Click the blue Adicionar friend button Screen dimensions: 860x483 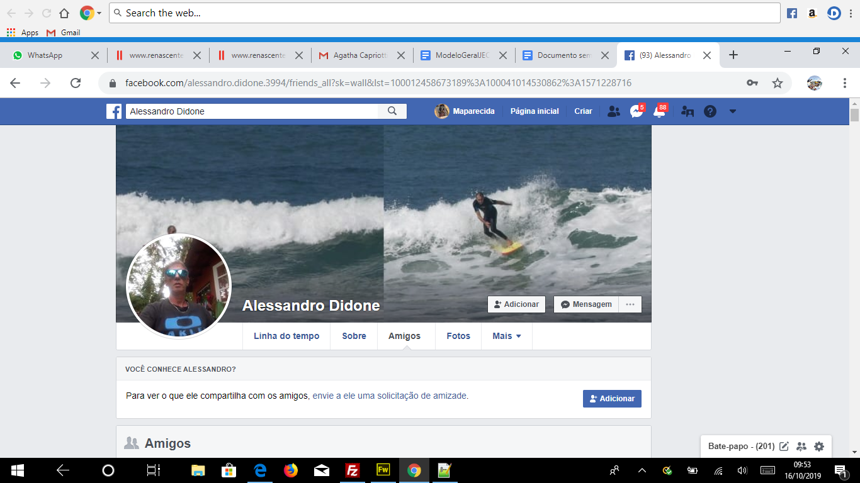coord(612,399)
